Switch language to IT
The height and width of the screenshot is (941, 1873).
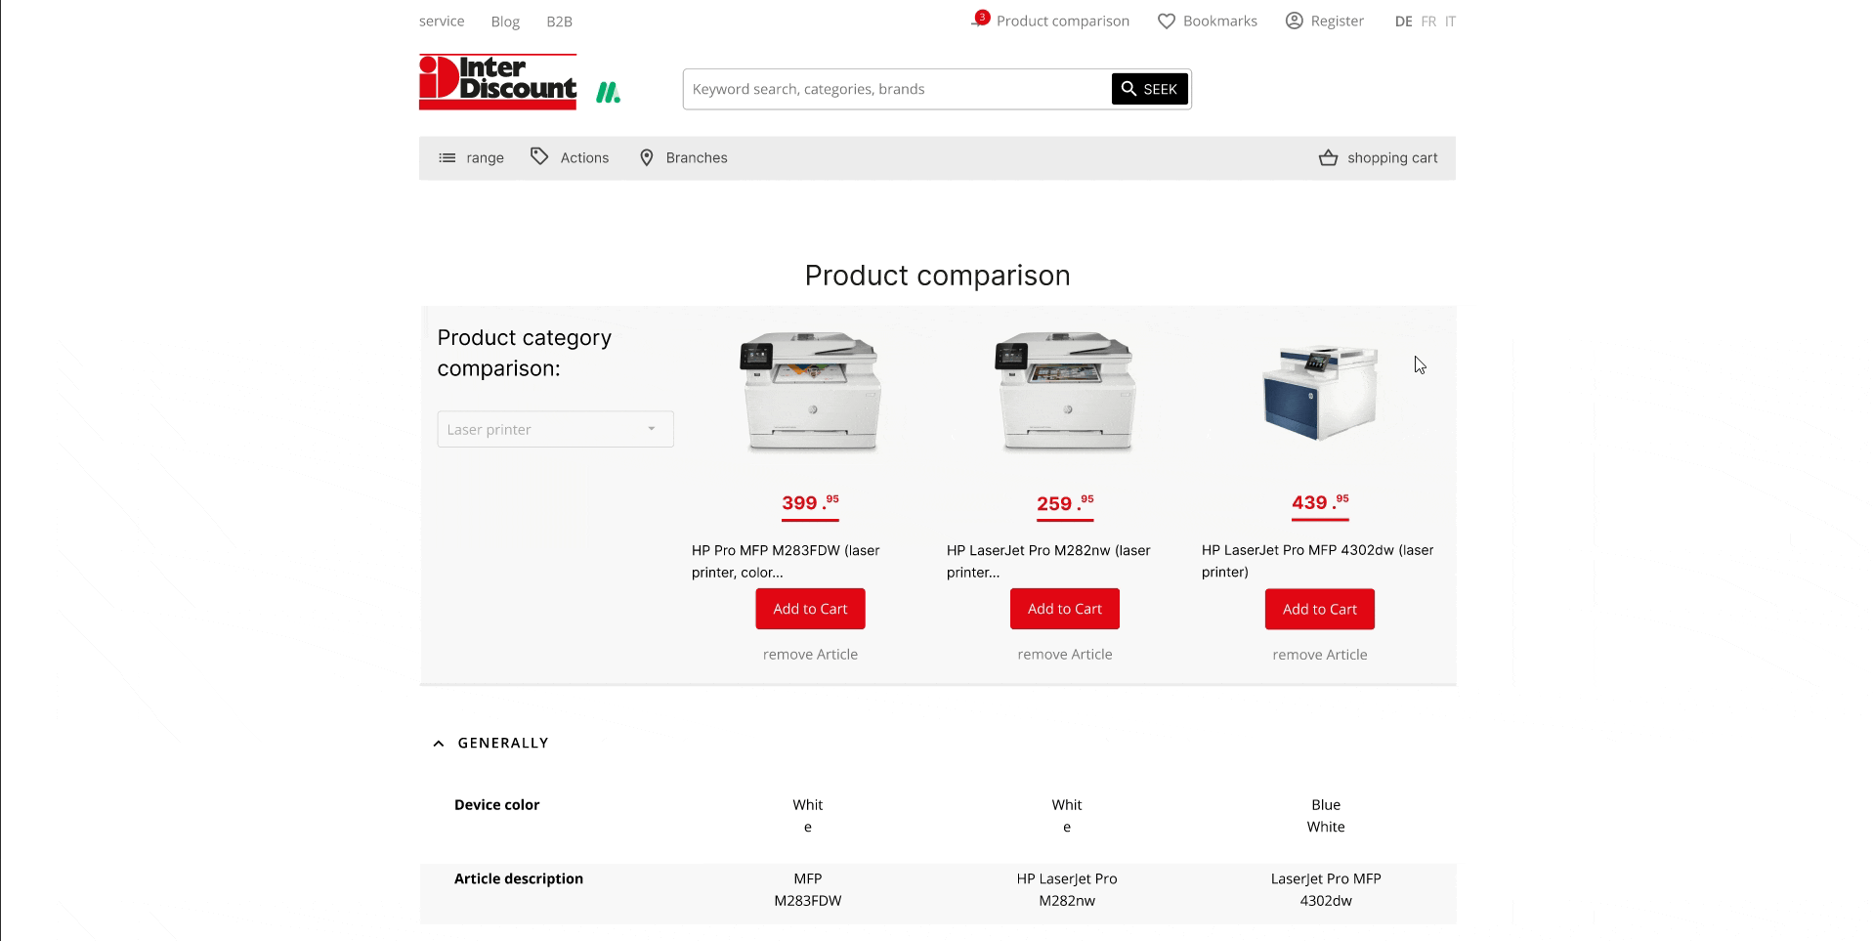[1450, 21]
